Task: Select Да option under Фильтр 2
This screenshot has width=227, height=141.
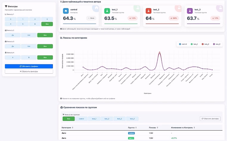Action: 13,35
